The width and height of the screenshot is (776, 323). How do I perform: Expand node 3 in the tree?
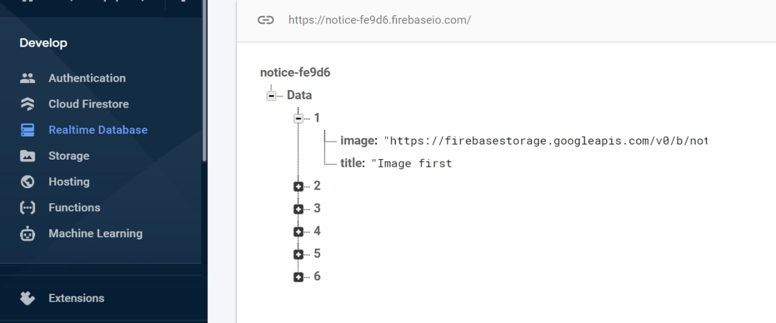298,209
